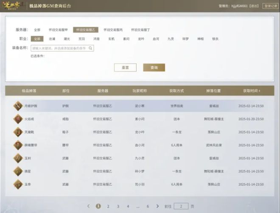Click the item icon in 九小灵 row

tap(18, 158)
